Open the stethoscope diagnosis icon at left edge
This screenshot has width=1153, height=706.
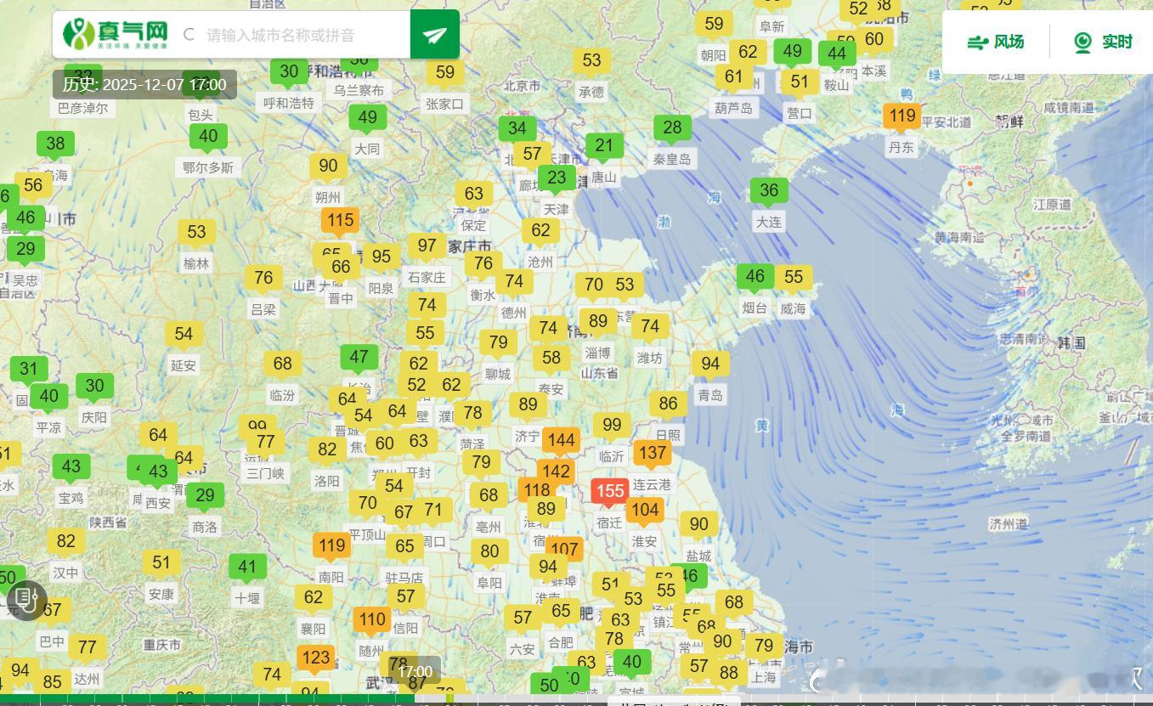click(x=26, y=601)
